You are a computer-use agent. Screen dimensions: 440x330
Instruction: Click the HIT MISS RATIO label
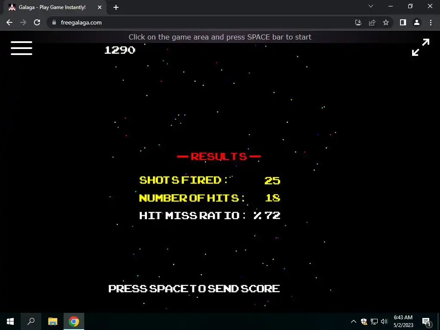pos(193,216)
